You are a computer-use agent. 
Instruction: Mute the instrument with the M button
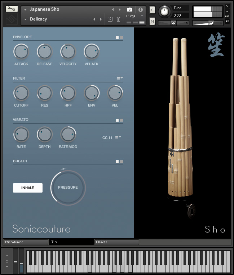tap(152, 21)
